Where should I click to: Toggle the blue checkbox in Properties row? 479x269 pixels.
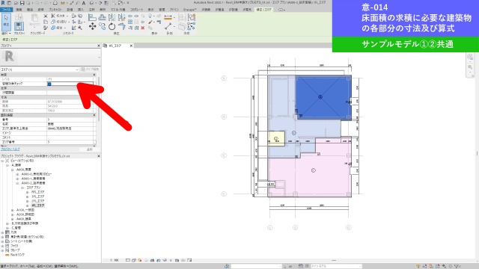point(49,84)
